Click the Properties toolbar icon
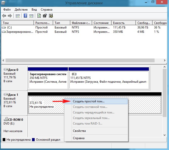The width and height of the screenshot is (169, 150). tap(45, 16)
